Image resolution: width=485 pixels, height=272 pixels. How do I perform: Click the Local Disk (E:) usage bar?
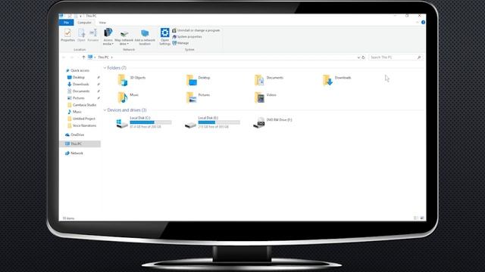click(x=219, y=122)
